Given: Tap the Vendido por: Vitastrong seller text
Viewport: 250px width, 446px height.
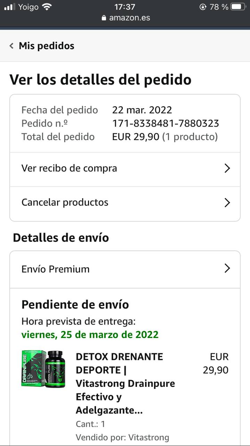Looking at the screenshot, I should 122,437.
